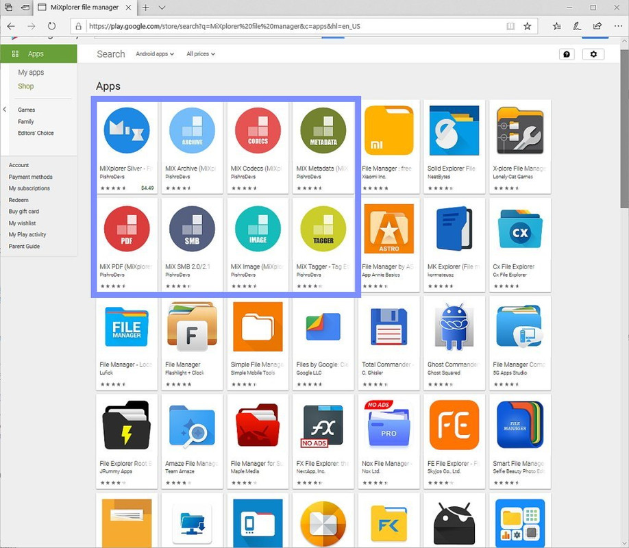The height and width of the screenshot is (548, 629).
Task: Open the MiX Image app icon
Action: coord(258,229)
